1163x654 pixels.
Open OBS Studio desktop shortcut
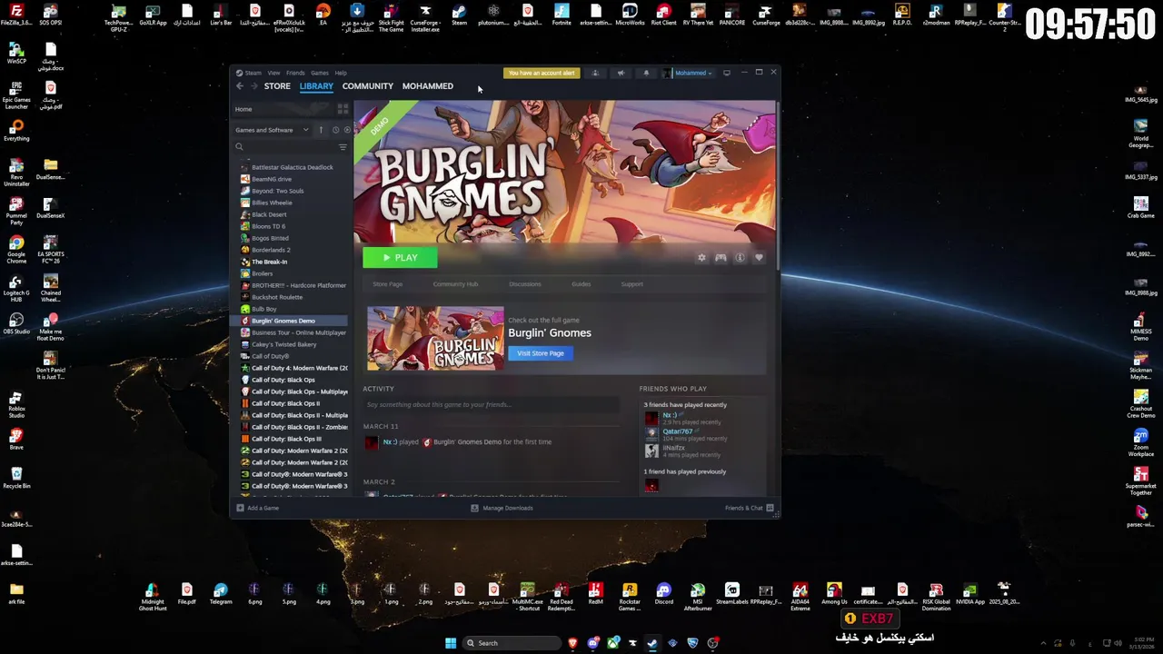click(16, 323)
